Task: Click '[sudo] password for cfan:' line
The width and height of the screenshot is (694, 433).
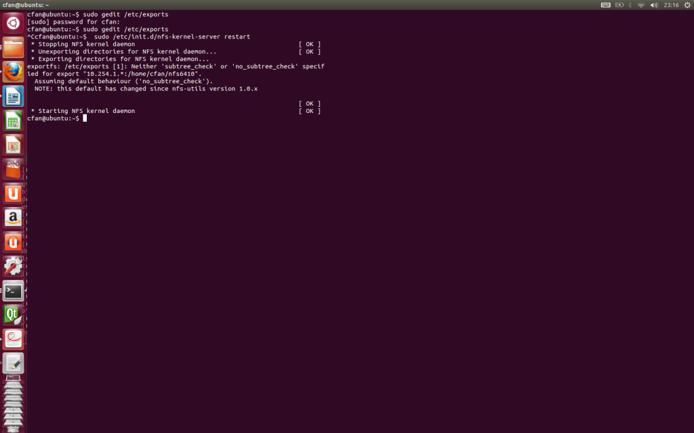Action: pyautogui.click(x=73, y=22)
